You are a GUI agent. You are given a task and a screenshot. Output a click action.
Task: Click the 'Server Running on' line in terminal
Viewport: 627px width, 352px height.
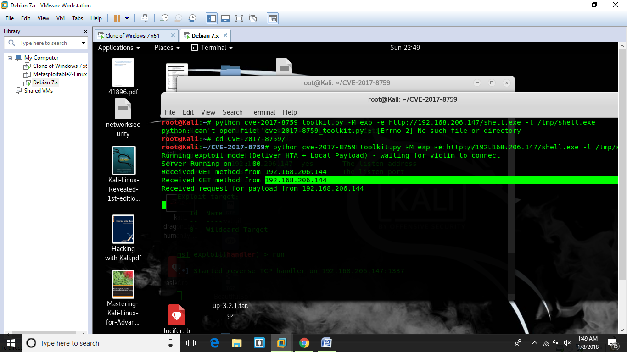point(211,164)
